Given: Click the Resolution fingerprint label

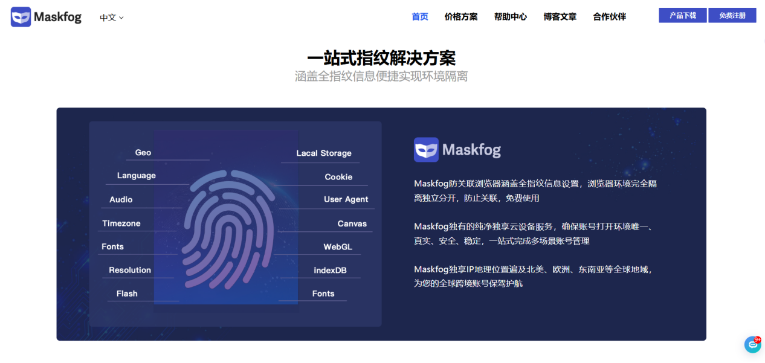Looking at the screenshot, I should 130,271.
